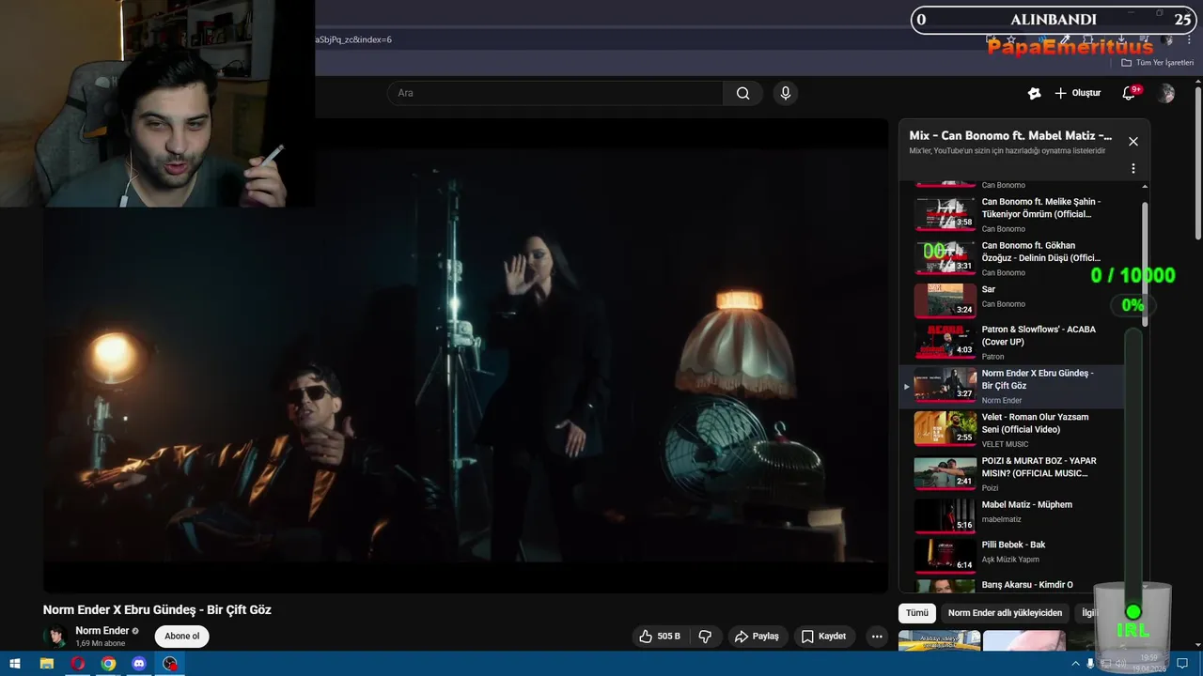Open Norm Ender channel avatar
1203x676 pixels.
point(55,636)
